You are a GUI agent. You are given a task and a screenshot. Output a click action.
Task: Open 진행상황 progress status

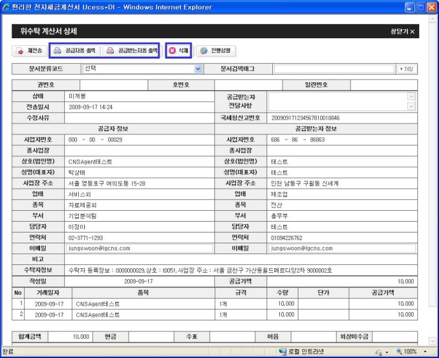[214, 50]
